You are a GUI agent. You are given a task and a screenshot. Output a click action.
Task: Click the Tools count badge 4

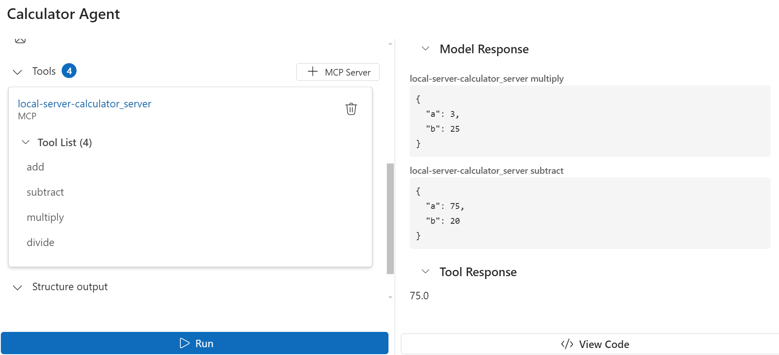point(69,71)
